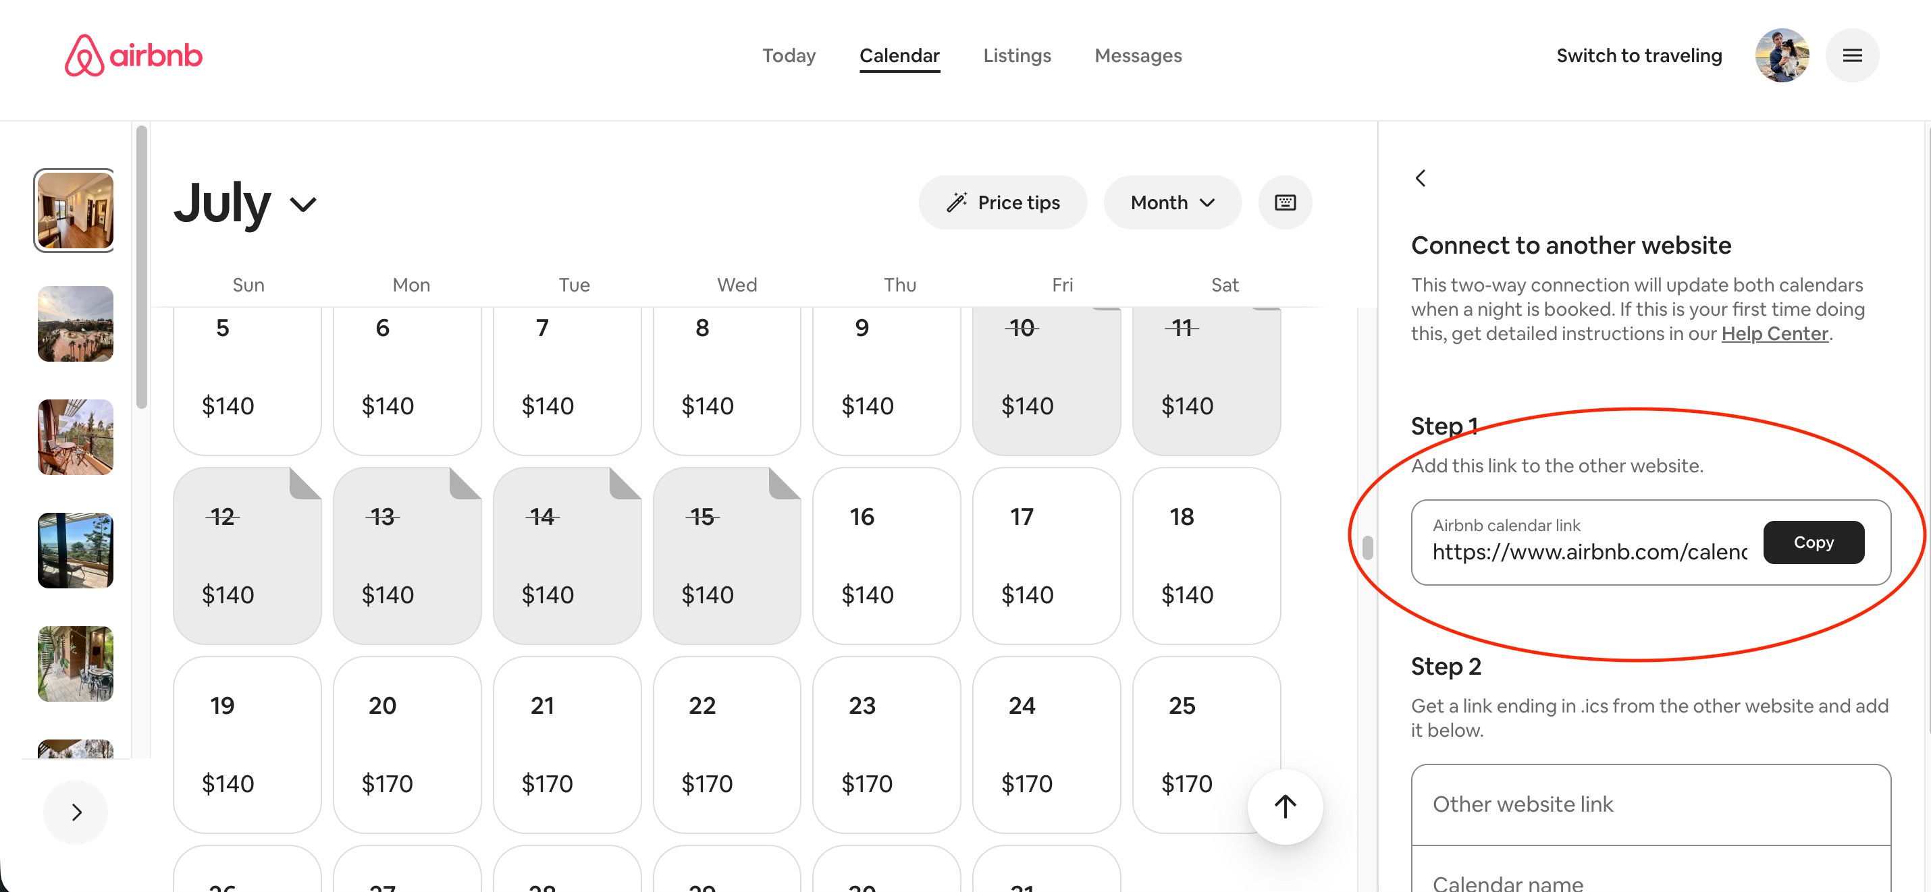Image resolution: width=1931 pixels, height=892 pixels.
Task: Open the Messages tab
Action: pyautogui.click(x=1138, y=55)
